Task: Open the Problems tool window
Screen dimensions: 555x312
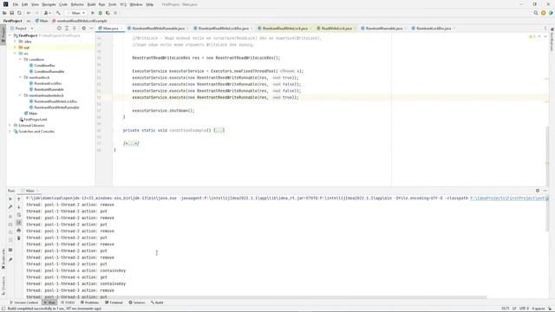Action: coord(89,302)
